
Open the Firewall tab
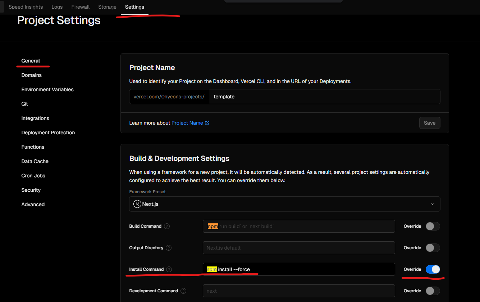[x=81, y=7]
